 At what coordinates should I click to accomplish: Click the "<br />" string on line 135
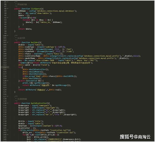click(49, 114)
